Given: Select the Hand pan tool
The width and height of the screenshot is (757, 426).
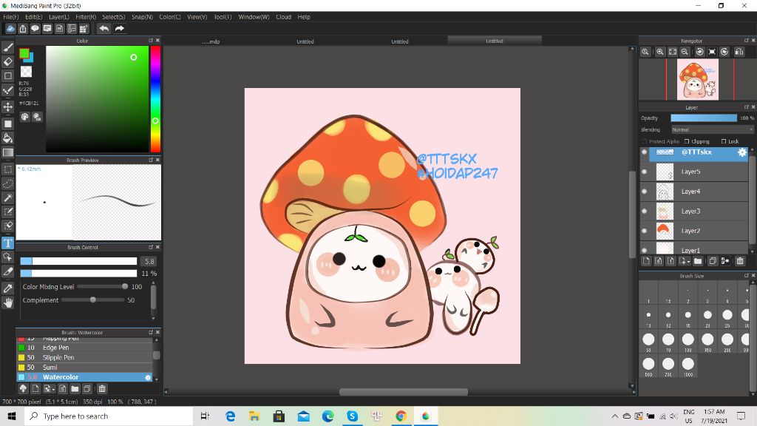Looking at the screenshot, I should (7, 302).
